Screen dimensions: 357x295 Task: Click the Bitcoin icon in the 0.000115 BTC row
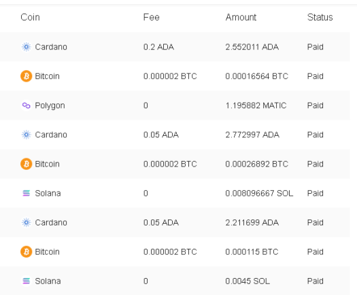[x=27, y=251]
